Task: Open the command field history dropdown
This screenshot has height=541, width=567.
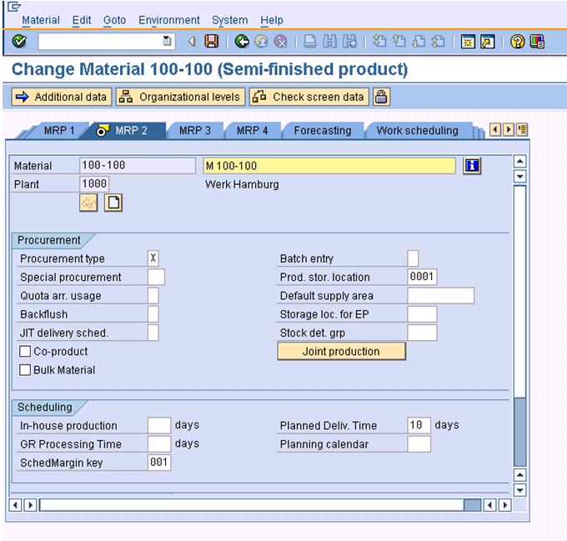Action: click(x=168, y=41)
